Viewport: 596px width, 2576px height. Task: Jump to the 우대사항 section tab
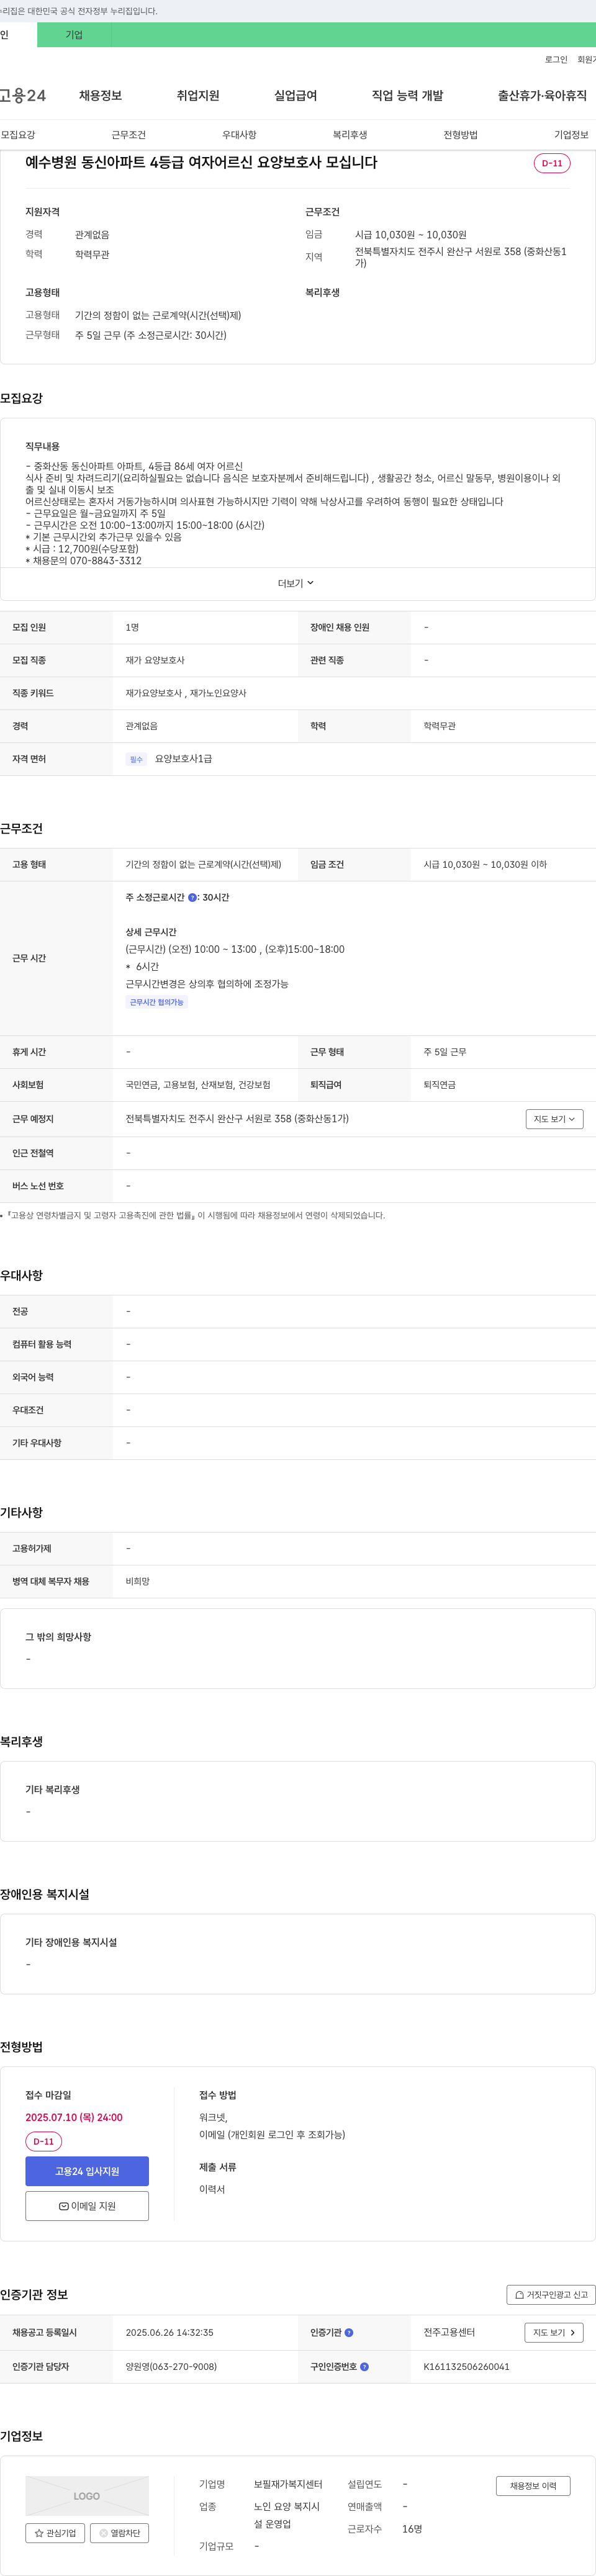239,135
